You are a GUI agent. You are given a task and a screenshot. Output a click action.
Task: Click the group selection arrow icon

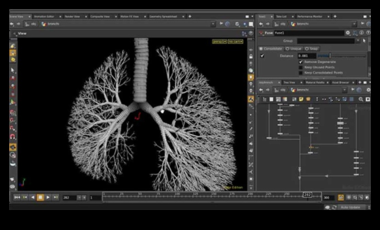tap(364, 41)
